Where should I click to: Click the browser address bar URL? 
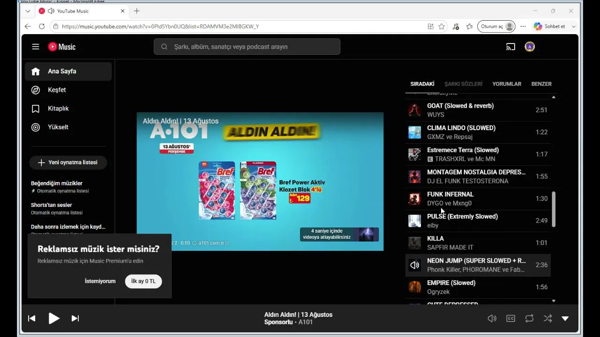(x=160, y=27)
